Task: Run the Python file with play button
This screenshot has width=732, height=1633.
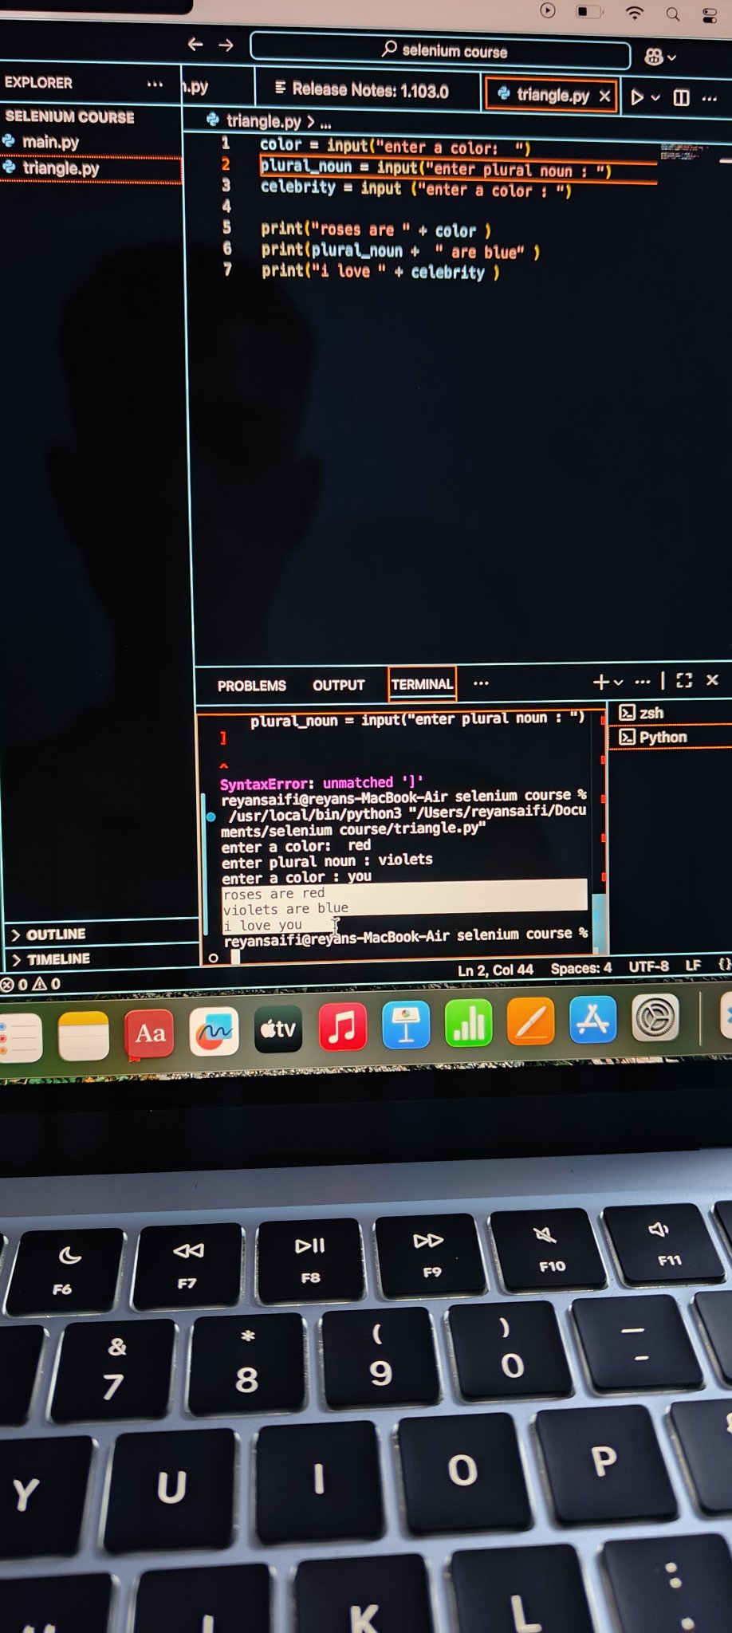Action: pos(636,97)
